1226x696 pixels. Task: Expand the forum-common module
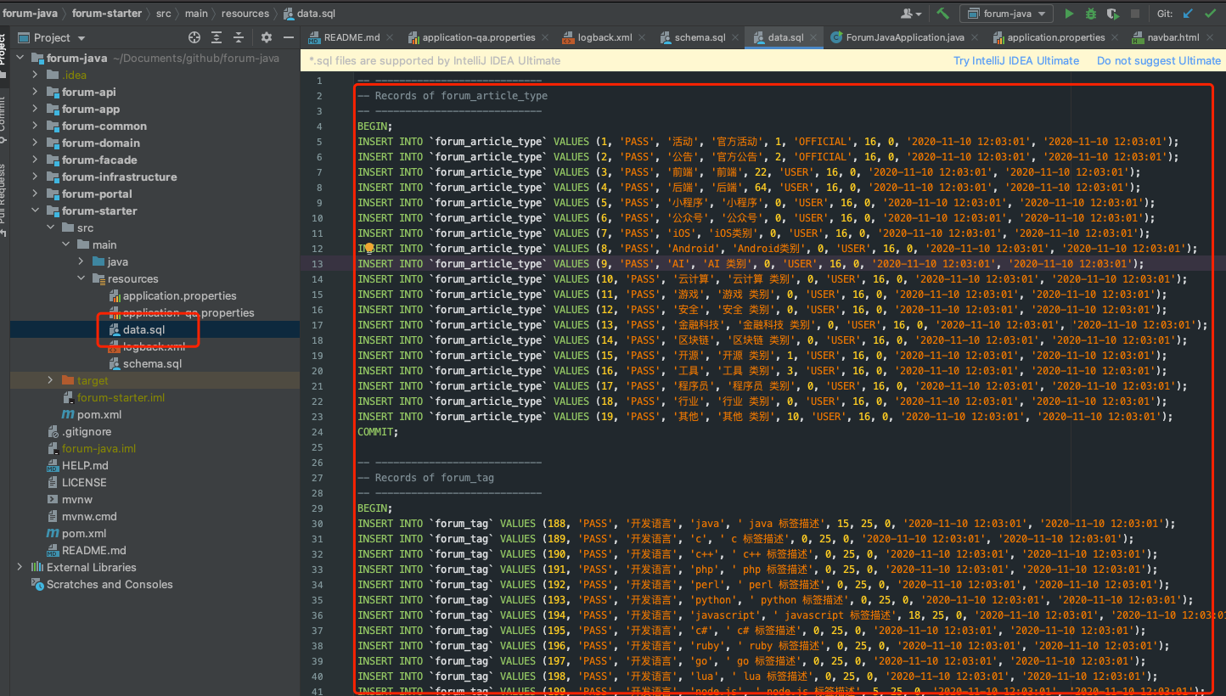(35, 126)
